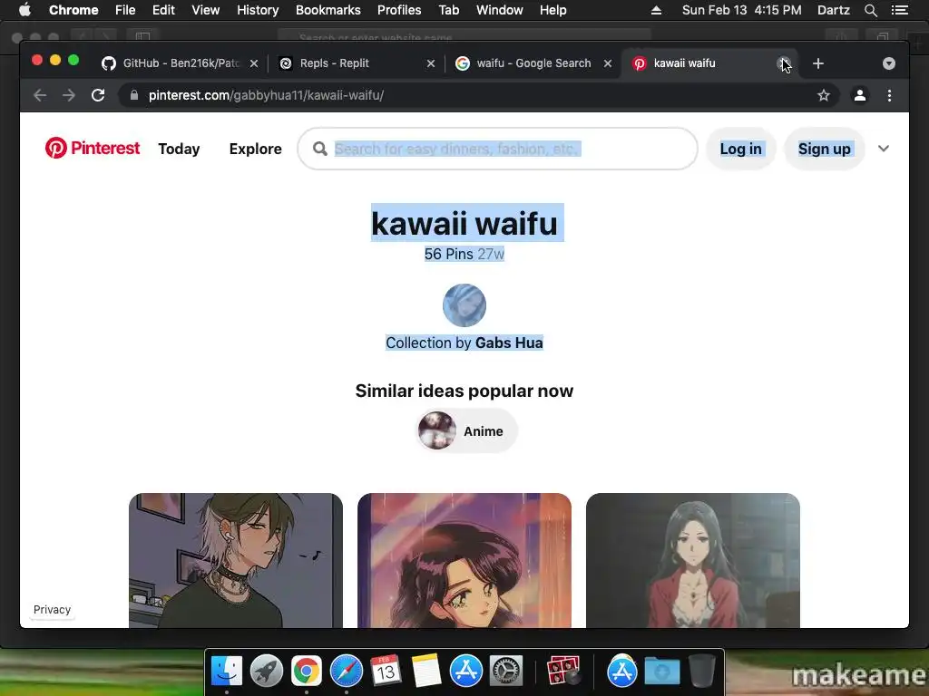Open Control Center list icon in menu bar
The image size is (929, 696).
[x=900, y=10]
